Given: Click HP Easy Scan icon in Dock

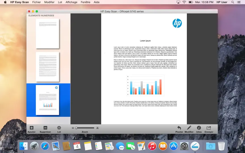Looking at the screenshot, I should 195,146.
